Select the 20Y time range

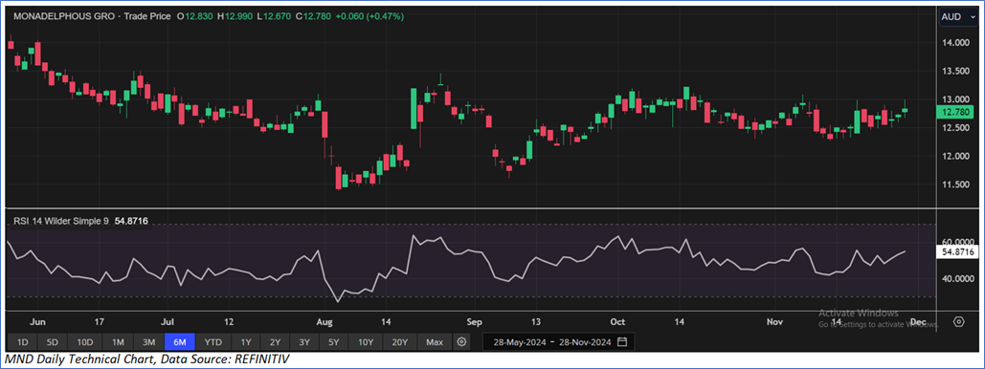pyautogui.click(x=399, y=342)
